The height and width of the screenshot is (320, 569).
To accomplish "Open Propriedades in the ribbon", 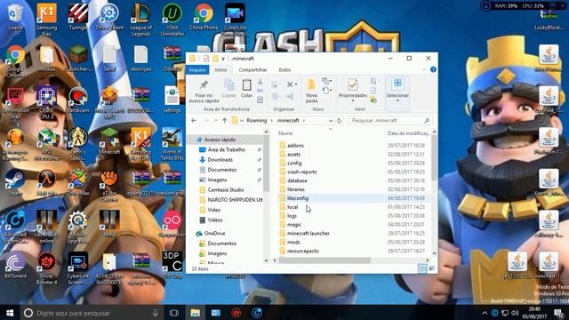I will [352, 85].
